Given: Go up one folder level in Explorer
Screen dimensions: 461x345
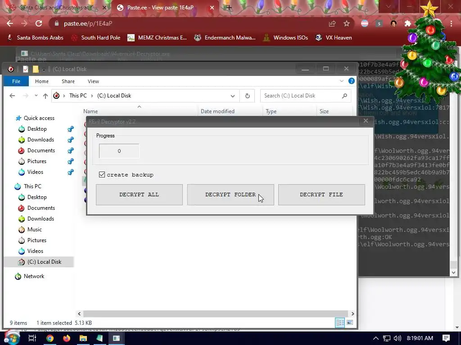Looking at the screenshot, I should coord(45,96).
